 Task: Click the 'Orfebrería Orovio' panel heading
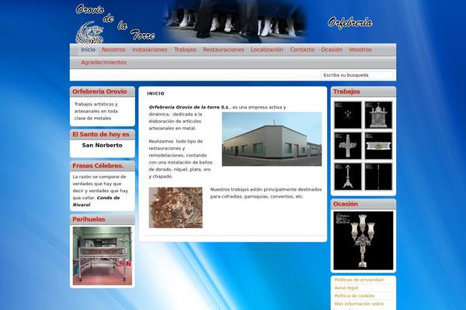tap(99, 91)
